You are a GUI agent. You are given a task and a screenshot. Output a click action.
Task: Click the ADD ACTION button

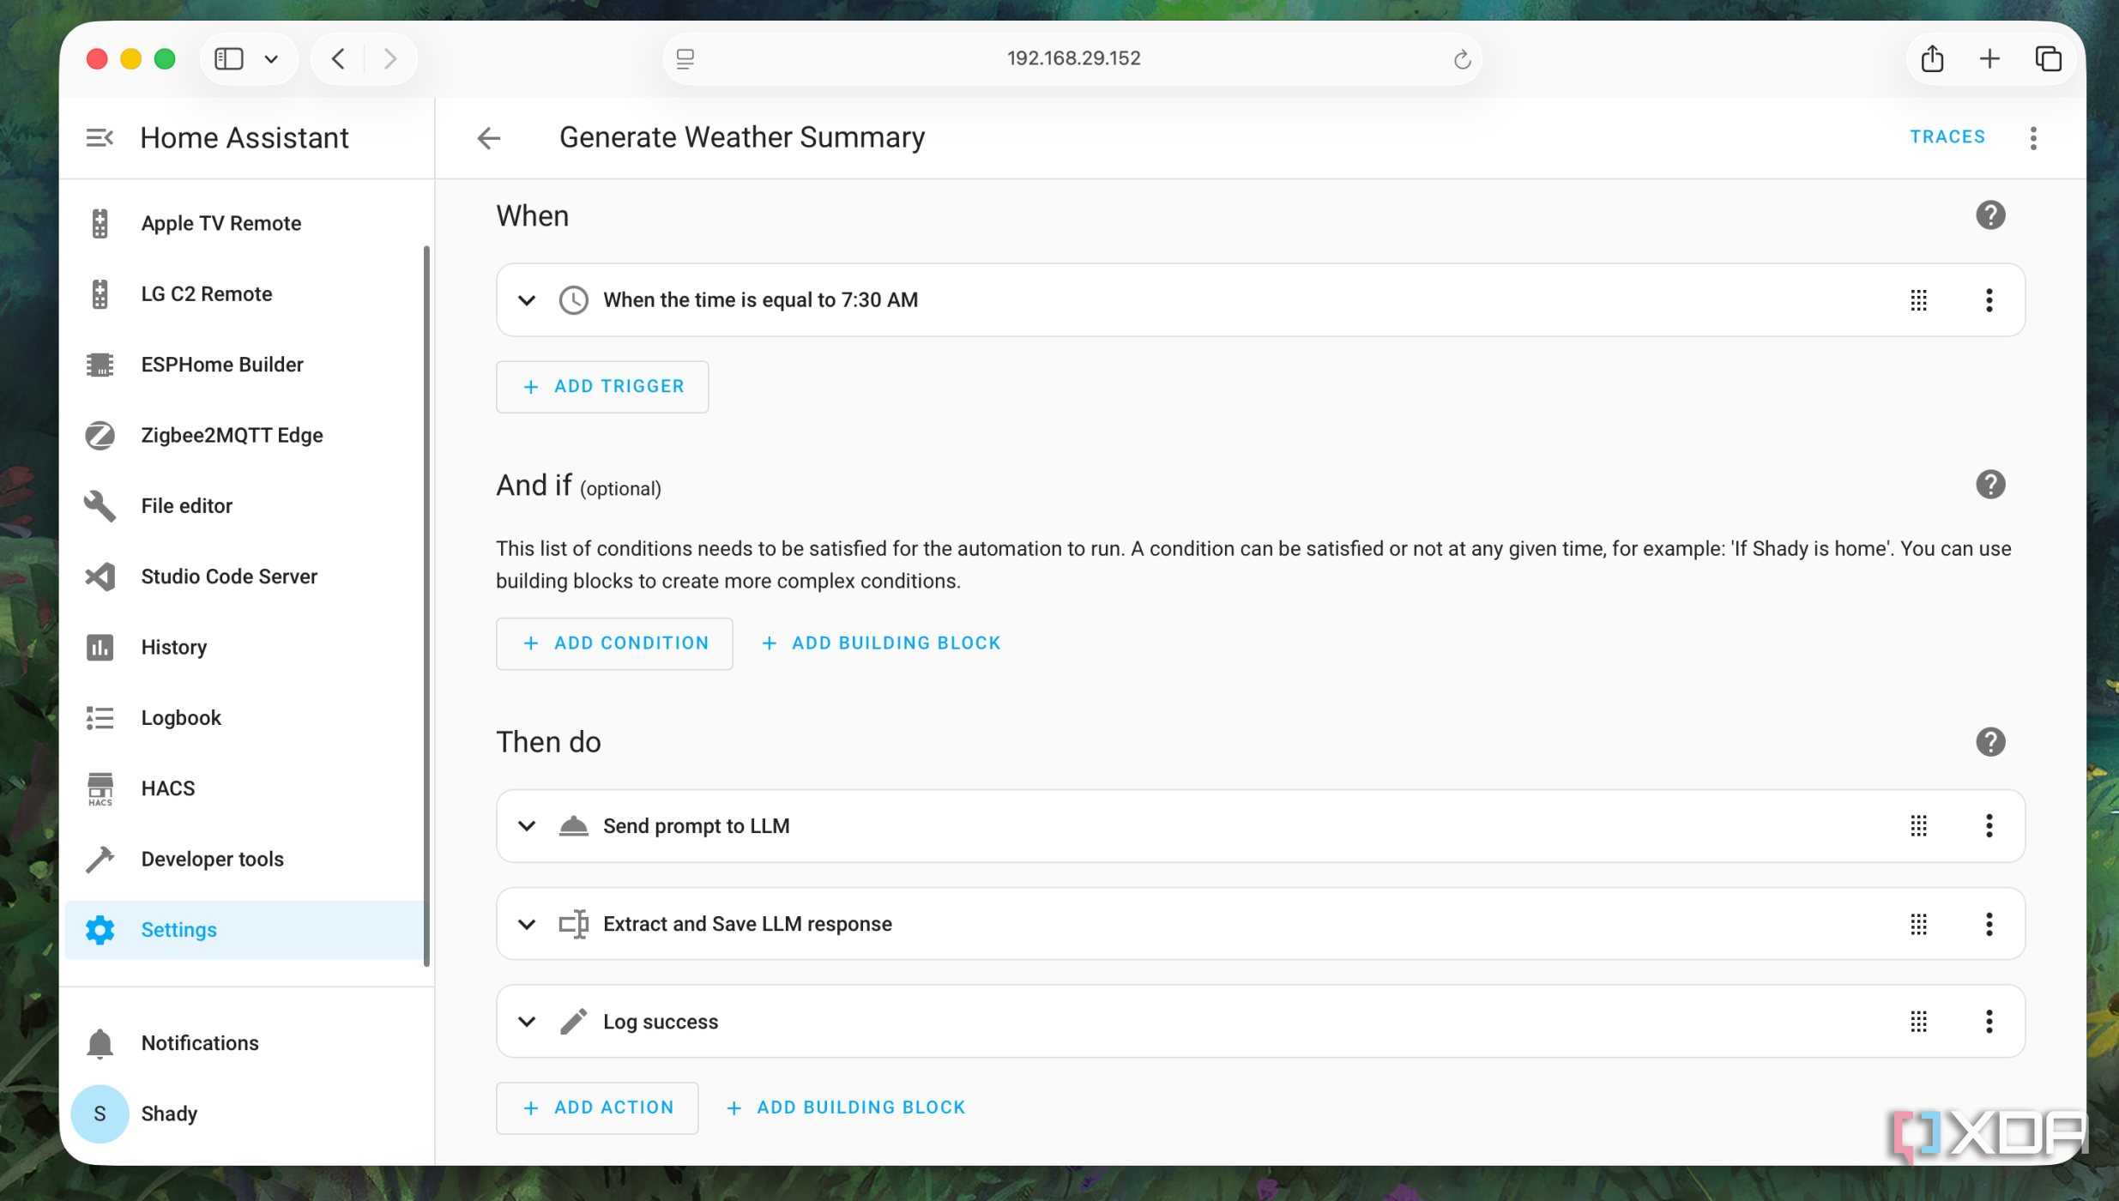(597, 1108)
